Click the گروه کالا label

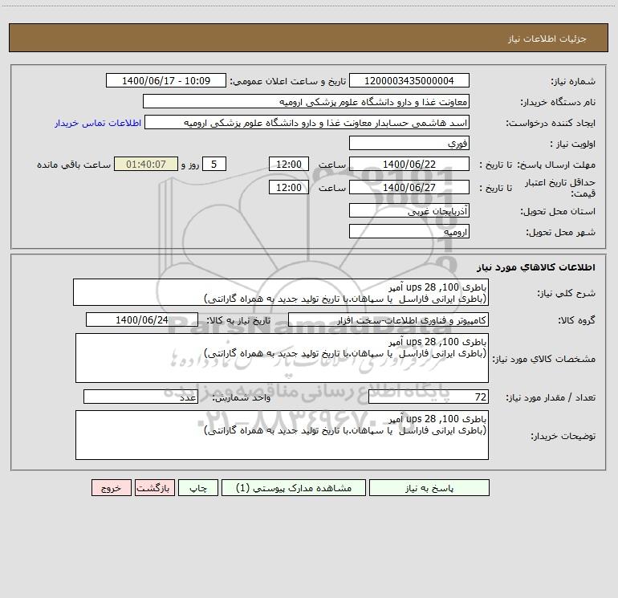[x=576, y=320]
